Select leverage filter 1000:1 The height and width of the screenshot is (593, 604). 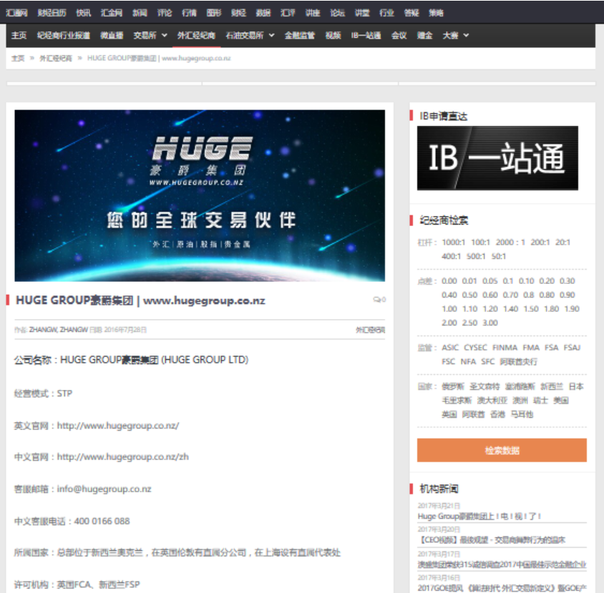(x=454, y=242)
